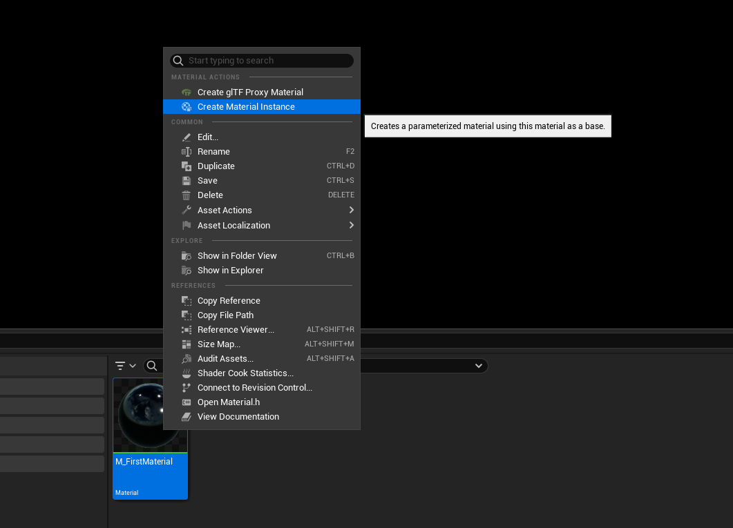Image resolution: width=733 pixels, height=528 pixels.
Task: Click the Asset Actions wrench icon
Action: [187, 210]
